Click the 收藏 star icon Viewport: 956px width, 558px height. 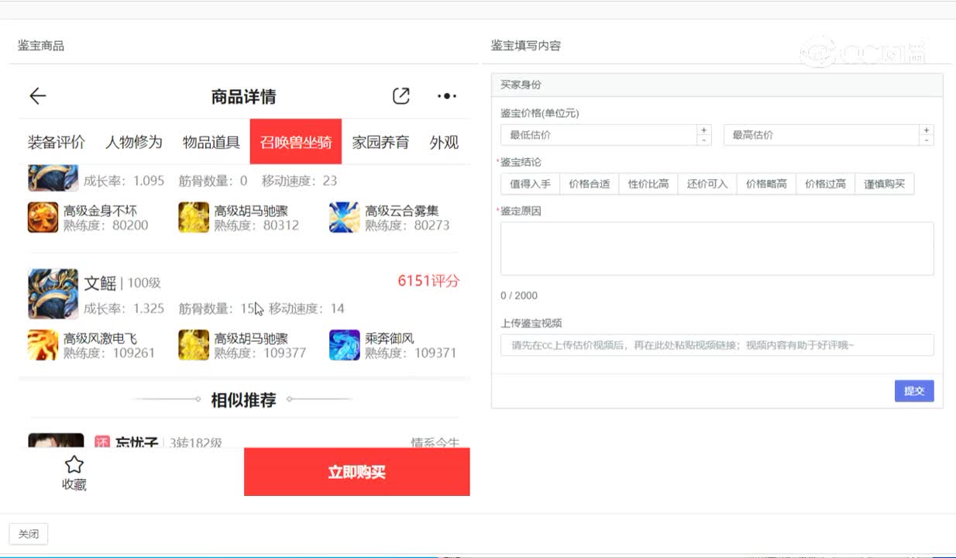click(74, 463)
